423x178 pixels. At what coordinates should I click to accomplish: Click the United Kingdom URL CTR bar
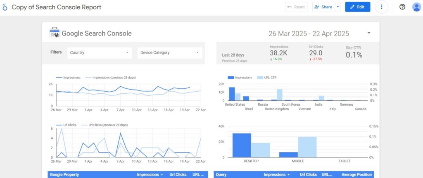coord(280,95)
